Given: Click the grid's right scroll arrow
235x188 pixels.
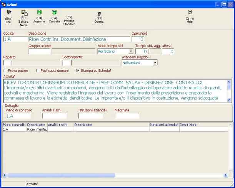Looking at the screenshot, I should (x=225, y=175).
